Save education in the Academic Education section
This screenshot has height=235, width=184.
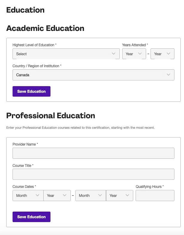coord(31,92)
